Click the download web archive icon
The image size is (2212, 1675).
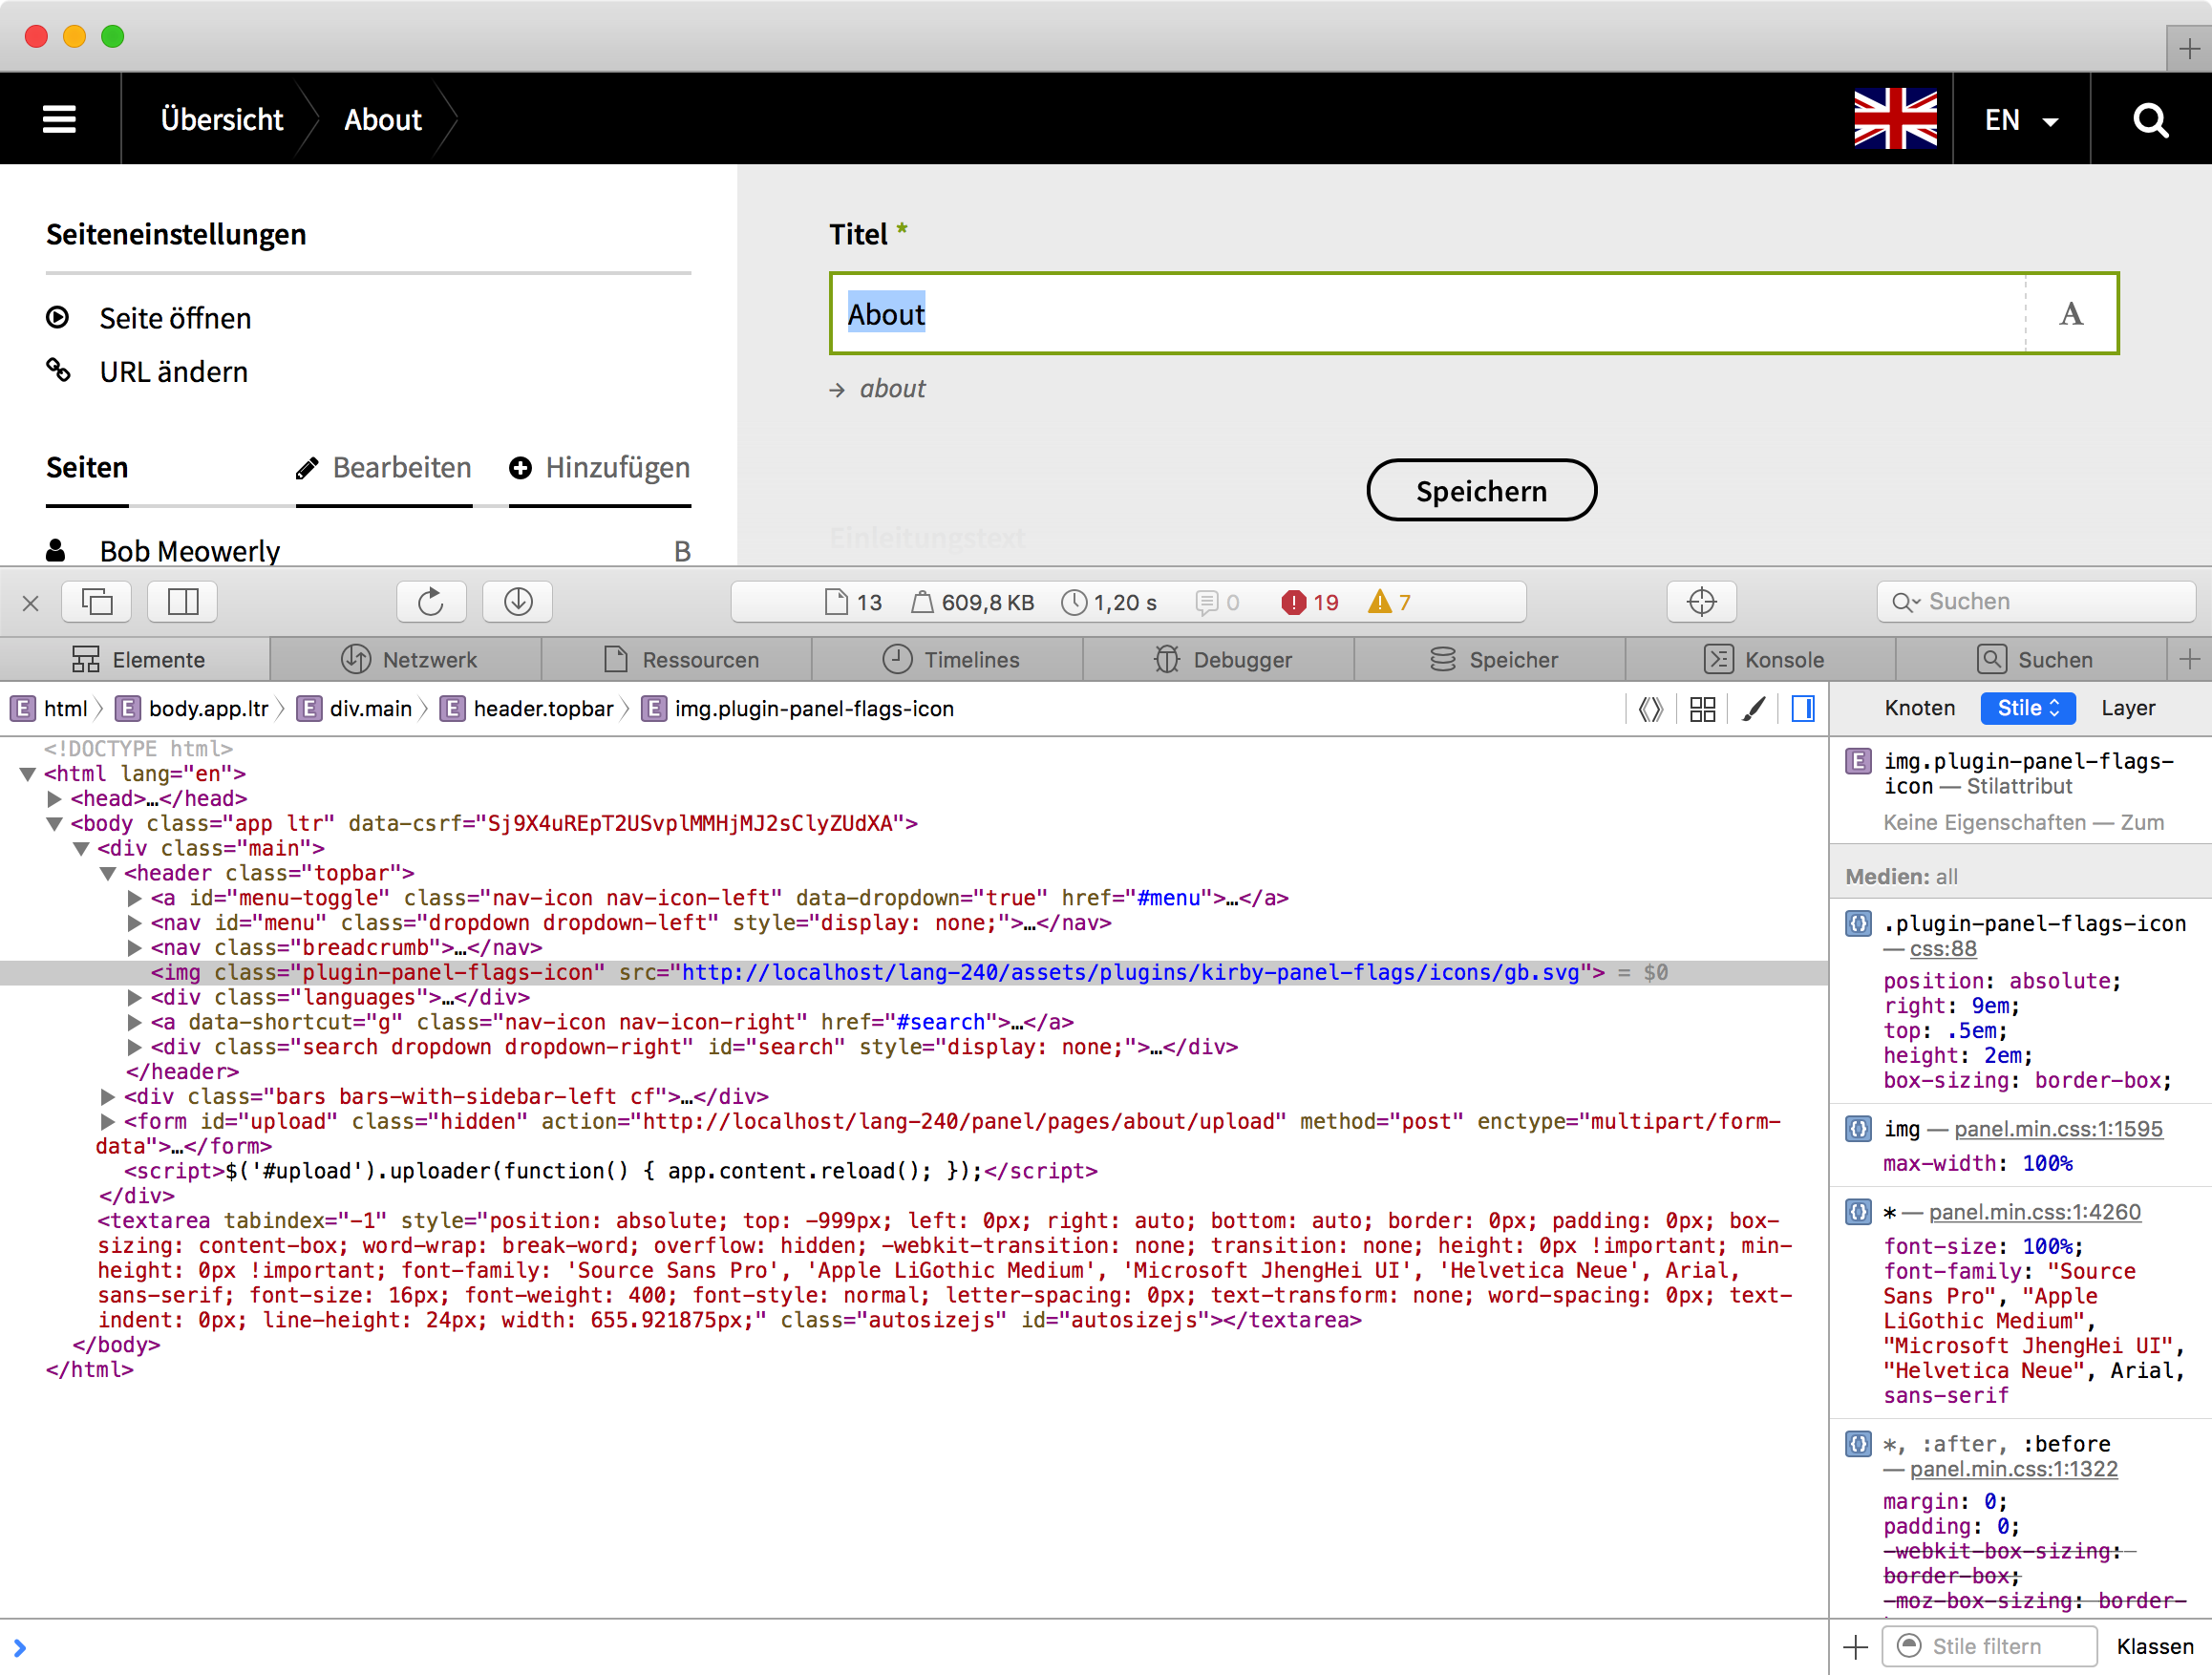point(518,602)
